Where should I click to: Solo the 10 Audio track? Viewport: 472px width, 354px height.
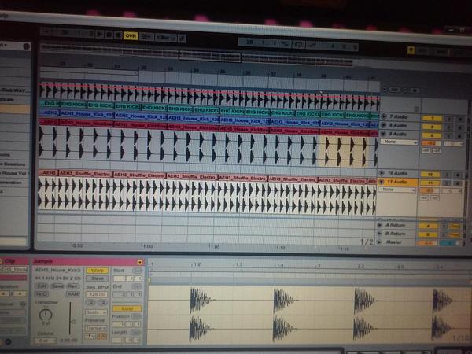point(448,175)
